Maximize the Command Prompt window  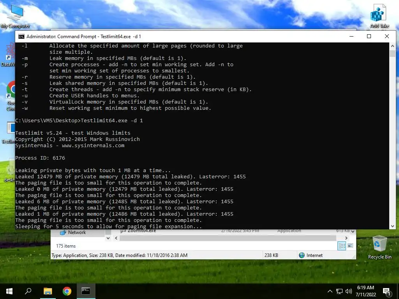pyautogui.click(x=369, y=36)
